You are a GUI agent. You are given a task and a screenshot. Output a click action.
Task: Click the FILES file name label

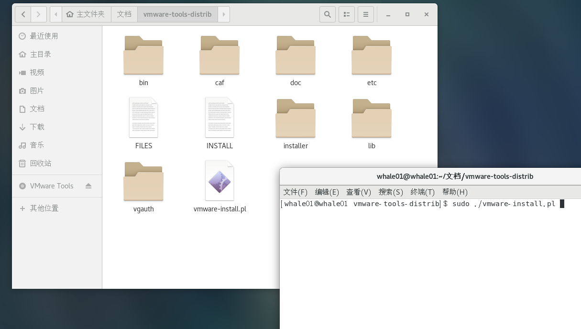143,146
